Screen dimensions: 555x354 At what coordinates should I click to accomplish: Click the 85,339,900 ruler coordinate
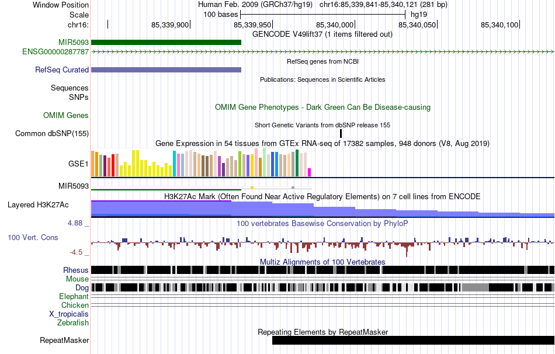(170, 25)
